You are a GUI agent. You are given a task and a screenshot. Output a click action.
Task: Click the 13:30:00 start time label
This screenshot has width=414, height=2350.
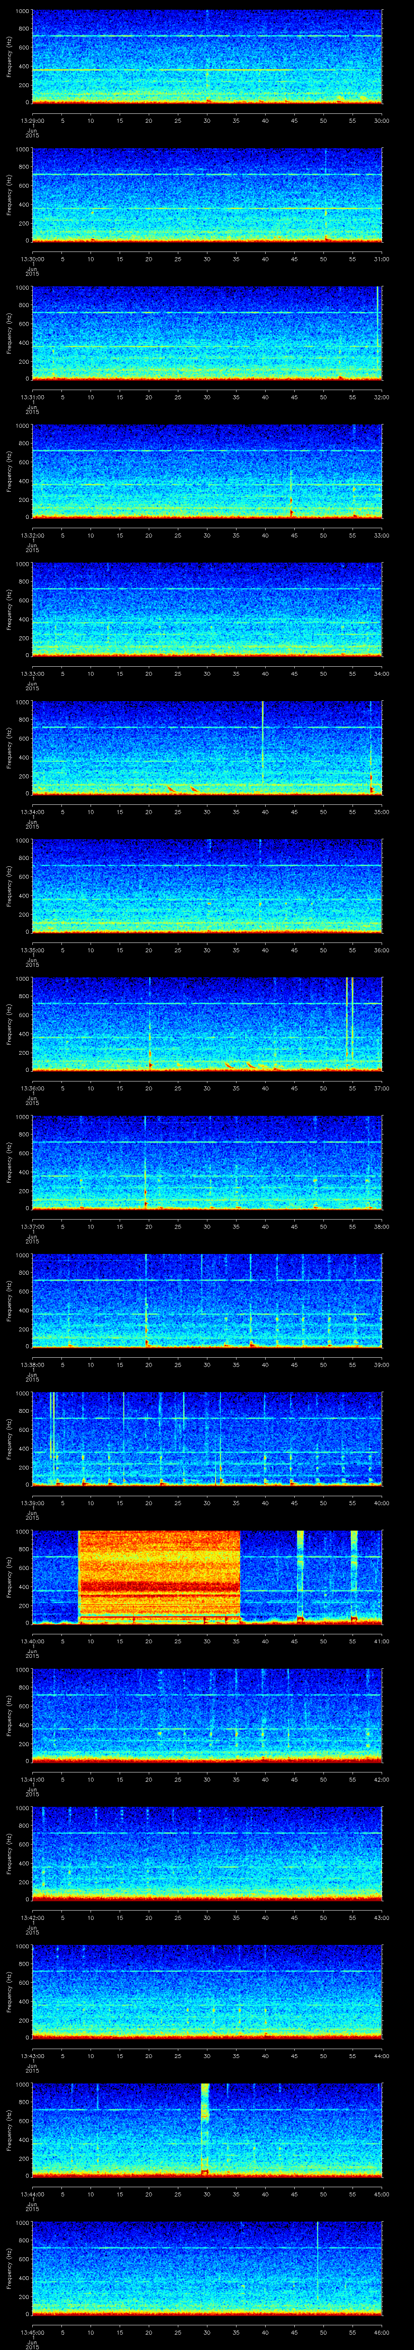[32, 260]
